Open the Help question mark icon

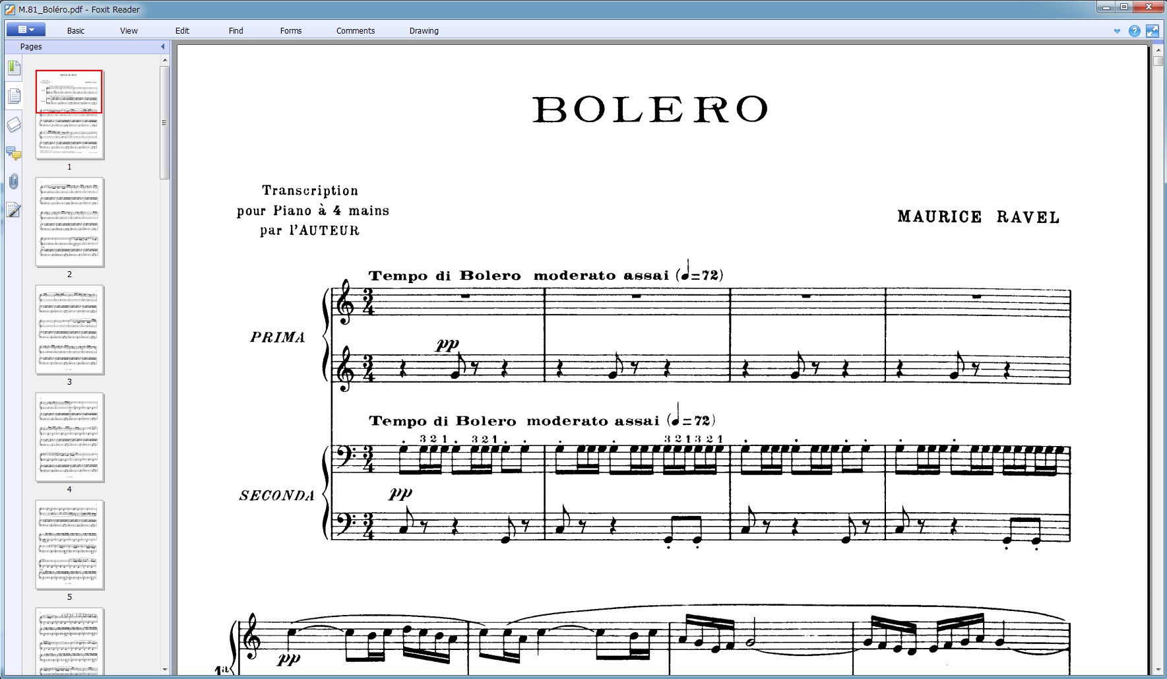point(1135,31)
